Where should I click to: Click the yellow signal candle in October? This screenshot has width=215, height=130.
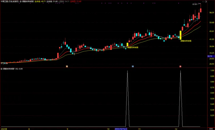pyautogui.click(x=127, y=45)
